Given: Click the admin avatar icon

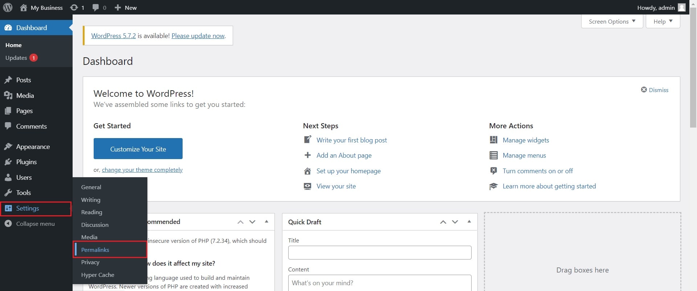Looking at the screenshot, I should 682,7.
